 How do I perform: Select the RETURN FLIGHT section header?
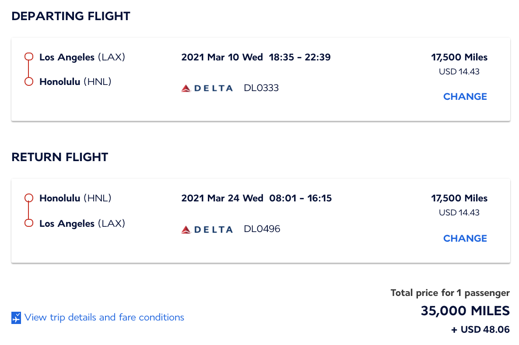click(60, 157)
